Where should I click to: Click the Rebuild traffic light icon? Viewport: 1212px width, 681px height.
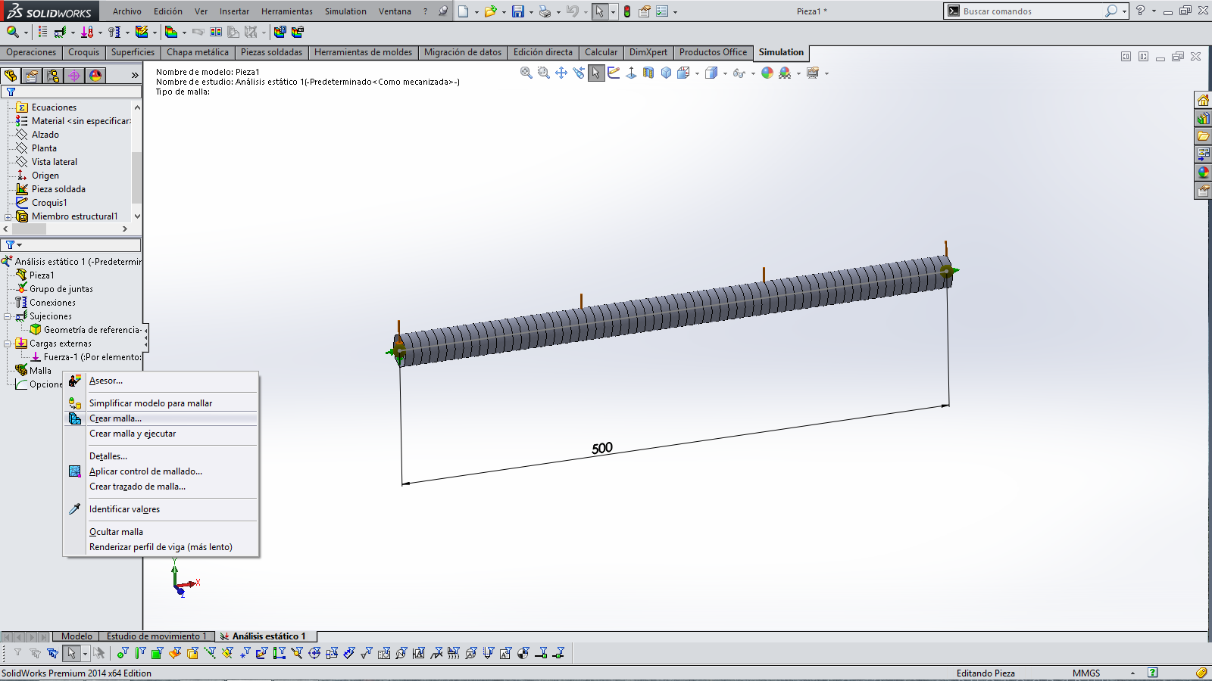[x=627, y=11]
